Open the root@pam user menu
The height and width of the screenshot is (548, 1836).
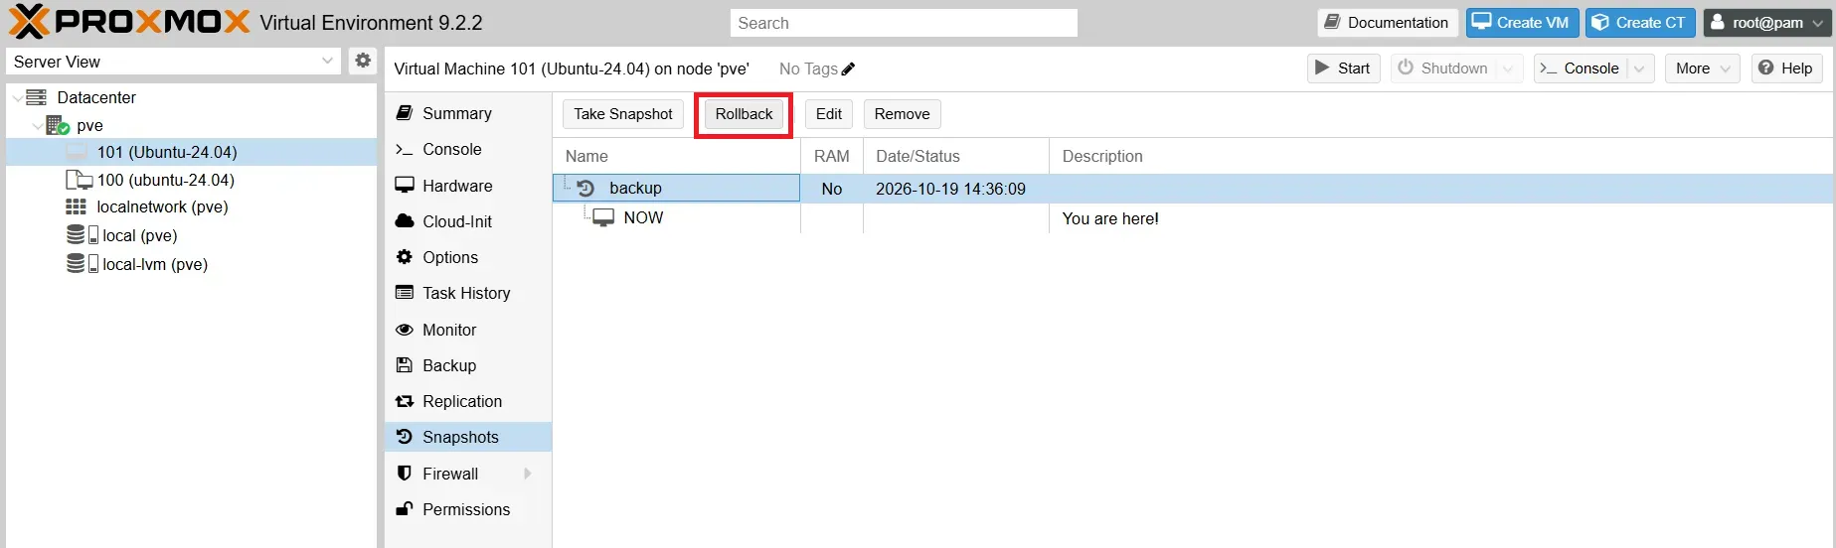point(1767,22)
